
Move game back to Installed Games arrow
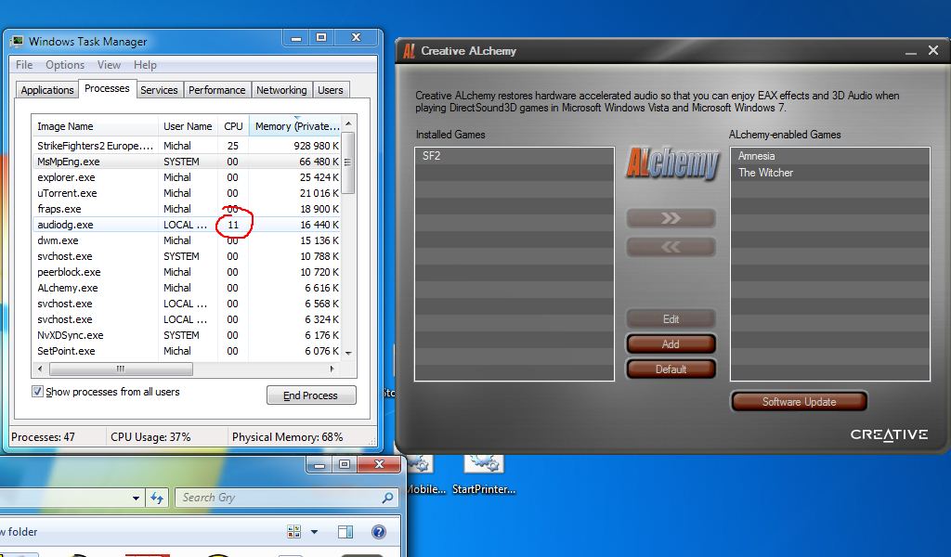click(671, 247)
